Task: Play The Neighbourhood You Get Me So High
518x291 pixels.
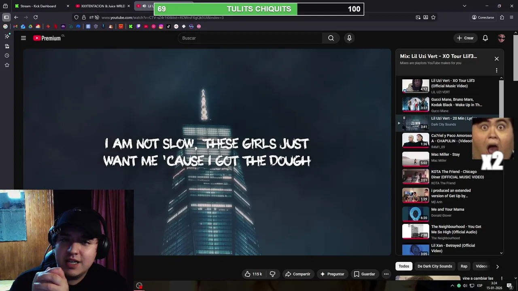Action: pyautogui.click(x=416, y=231)
